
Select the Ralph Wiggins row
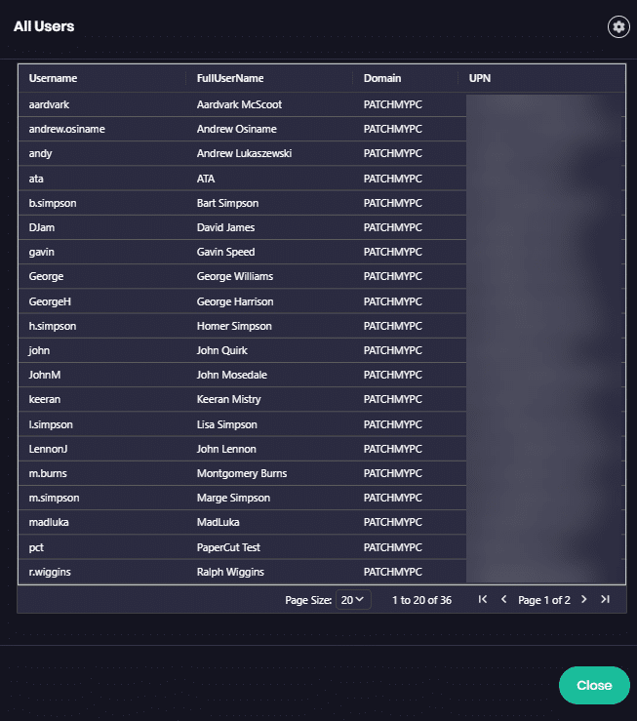(x=230, y=572)
